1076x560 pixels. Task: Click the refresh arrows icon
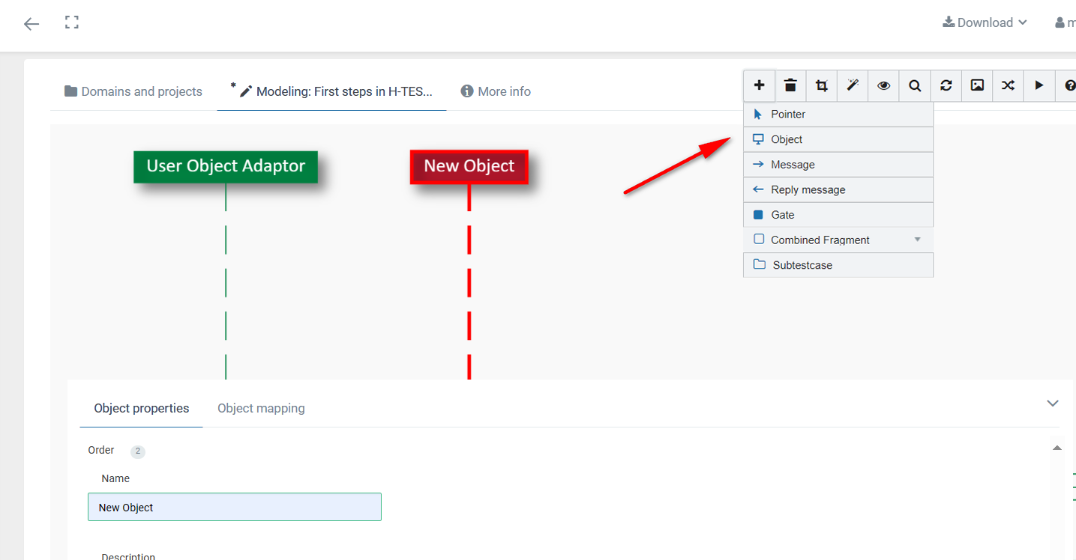click(x=946, y=85)
